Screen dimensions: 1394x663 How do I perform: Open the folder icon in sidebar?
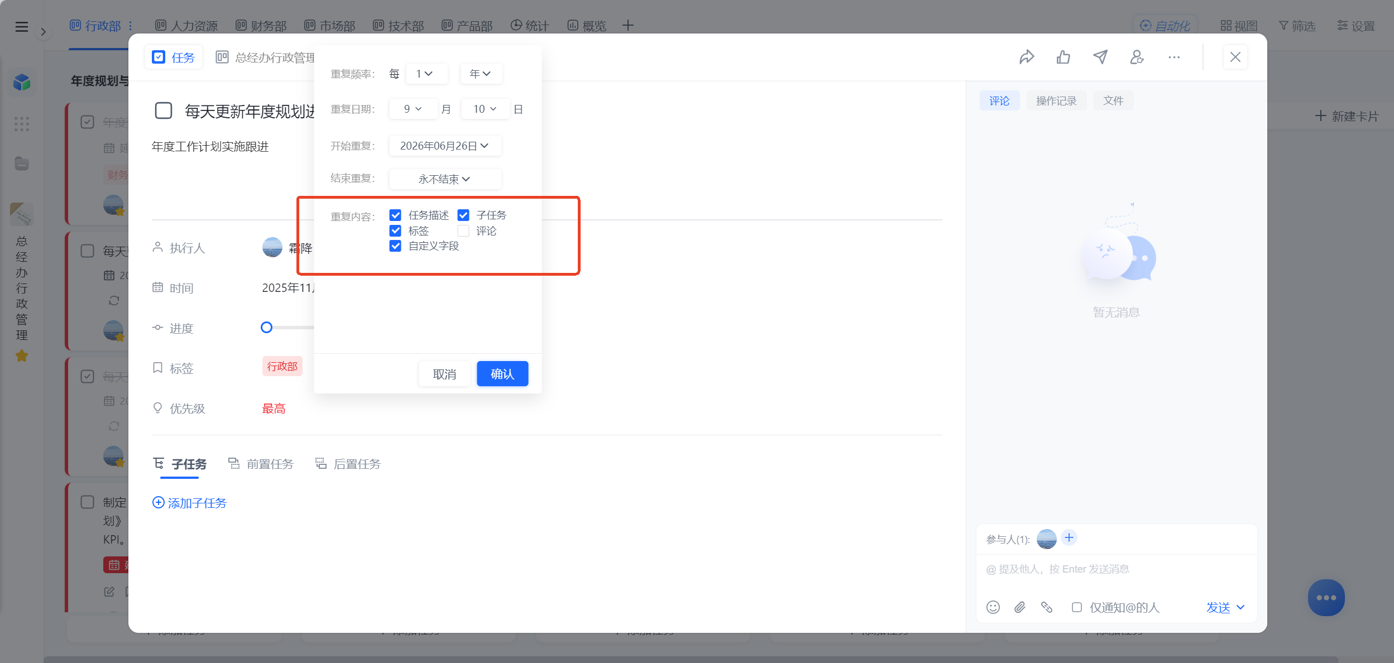click(22, 164)
